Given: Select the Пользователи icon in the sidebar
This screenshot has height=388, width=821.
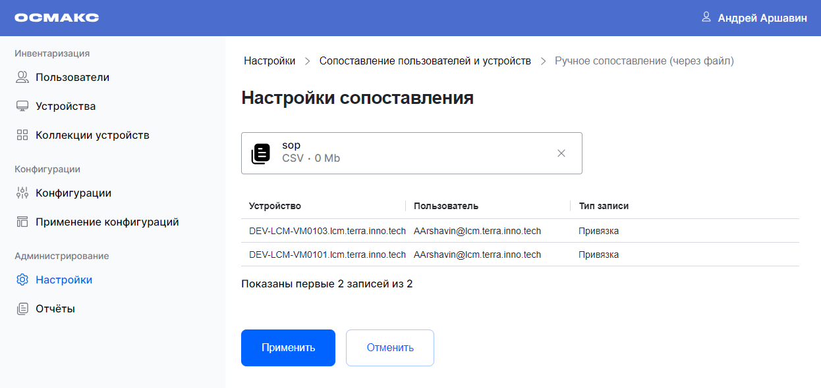Looking at the screenshot, I should (x=22, y=77).
